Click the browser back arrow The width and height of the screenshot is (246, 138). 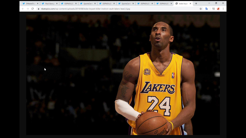pos(23,9)
